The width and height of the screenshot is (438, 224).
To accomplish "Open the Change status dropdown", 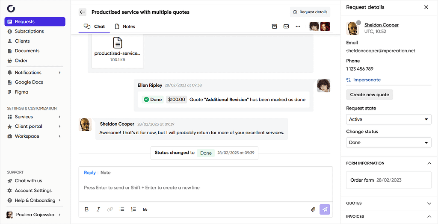I will coord(388,142).
